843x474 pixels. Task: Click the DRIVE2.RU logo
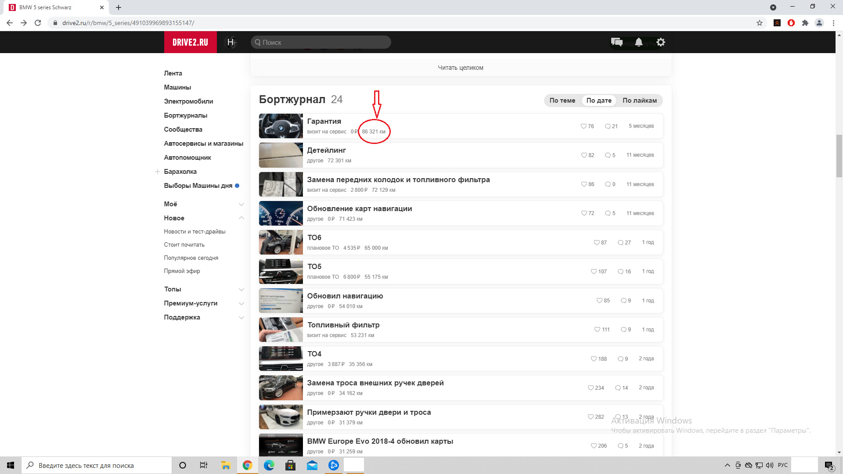click(x=190, y=42)
